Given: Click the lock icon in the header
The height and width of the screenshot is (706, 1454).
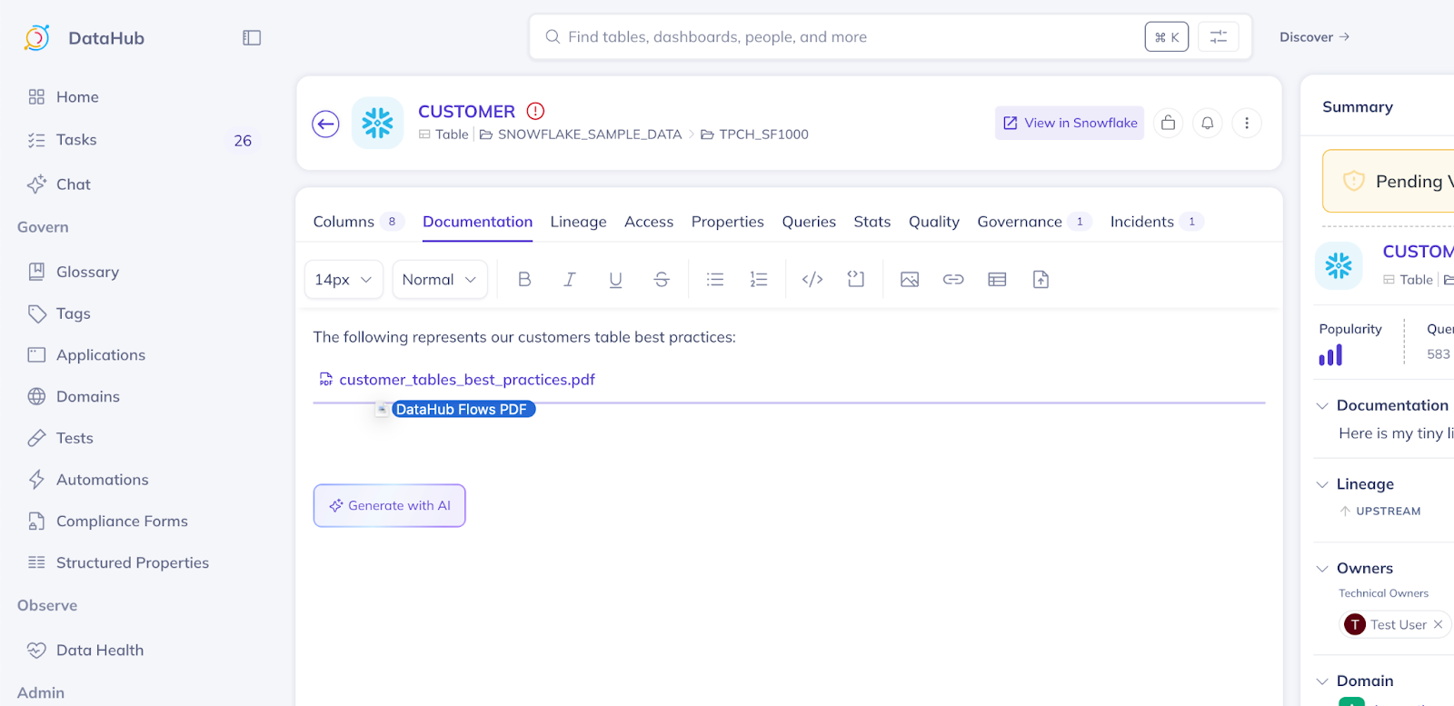Looking at the screenshot, I should [1168, 123].
